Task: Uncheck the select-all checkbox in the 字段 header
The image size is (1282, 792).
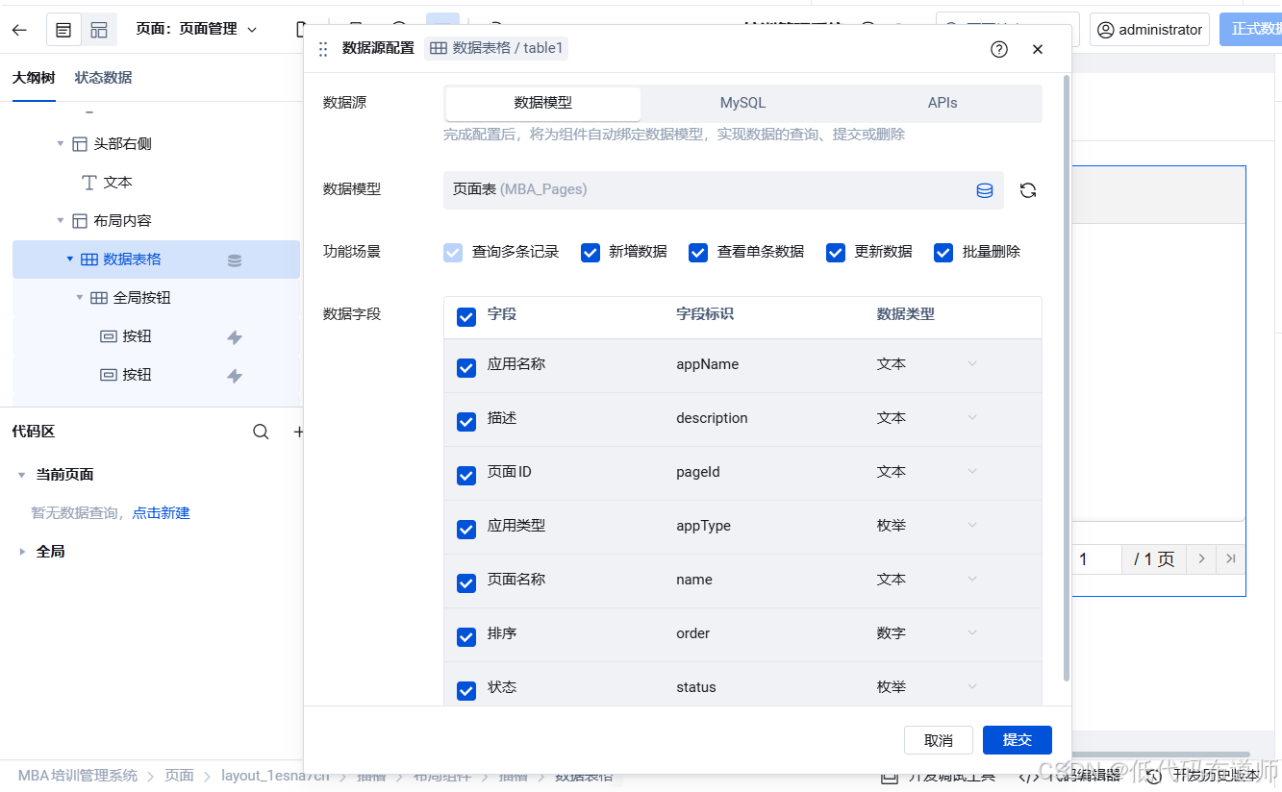Action: point(466,317)
